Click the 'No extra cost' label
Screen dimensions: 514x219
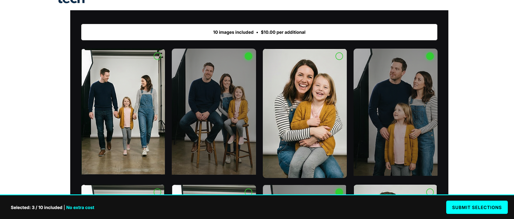[80, 207]
